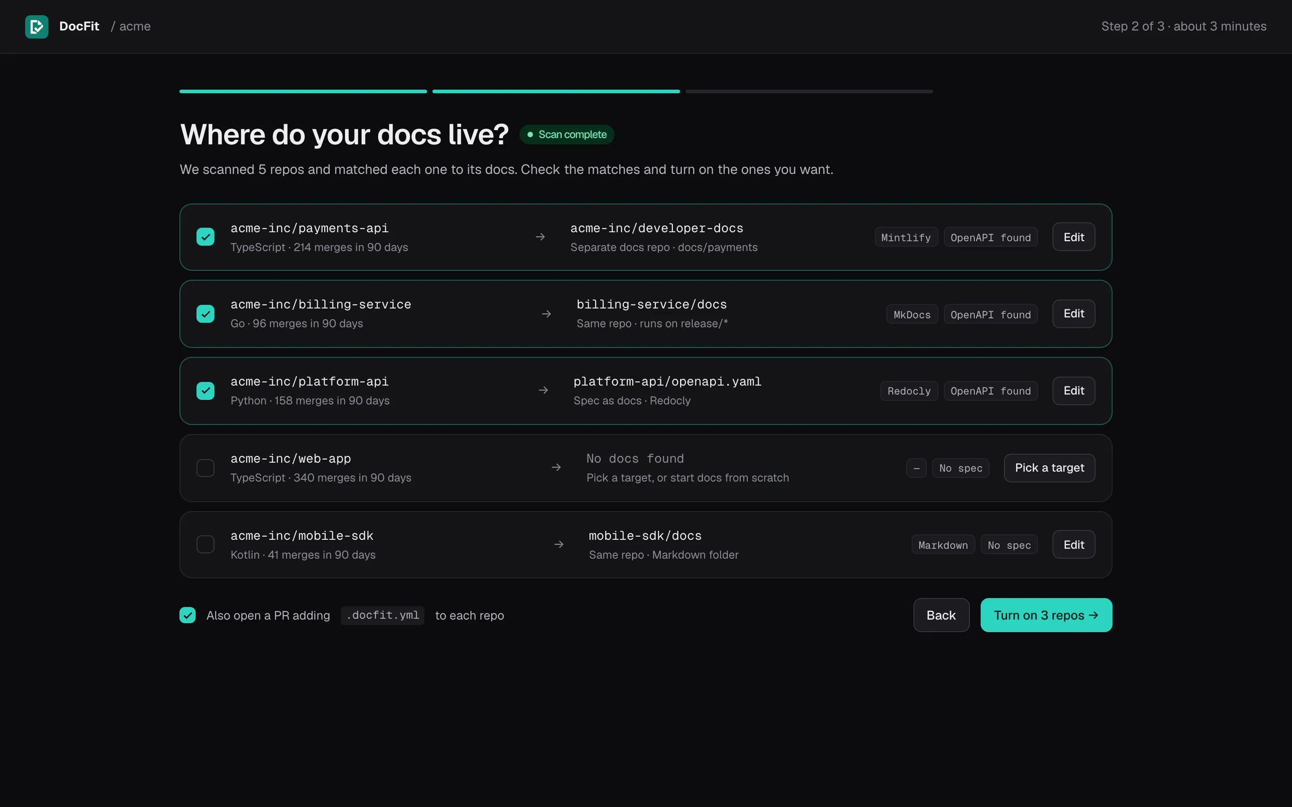Click the dash tag in web-app row
Image resolution: width=1292 pixels, height=807 pixels.
(916, 468)
